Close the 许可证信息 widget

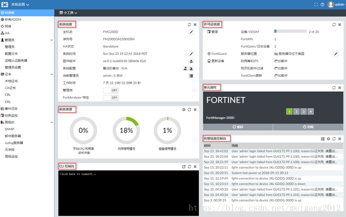pos(340,25)
